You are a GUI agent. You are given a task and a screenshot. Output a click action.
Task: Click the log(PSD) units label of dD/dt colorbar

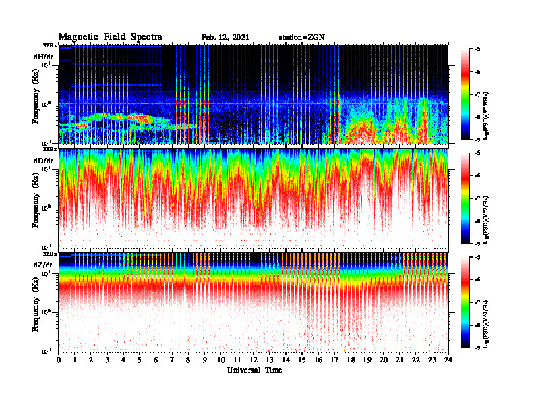pos(486,219)
